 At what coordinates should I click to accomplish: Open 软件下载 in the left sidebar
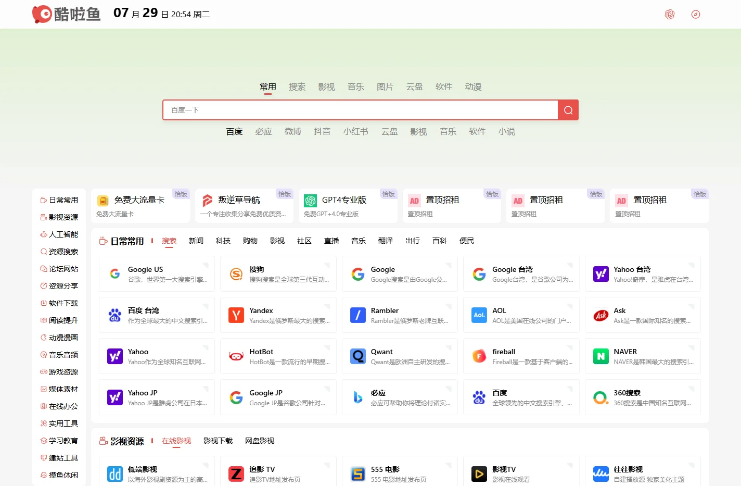click(x=59, y=303)
